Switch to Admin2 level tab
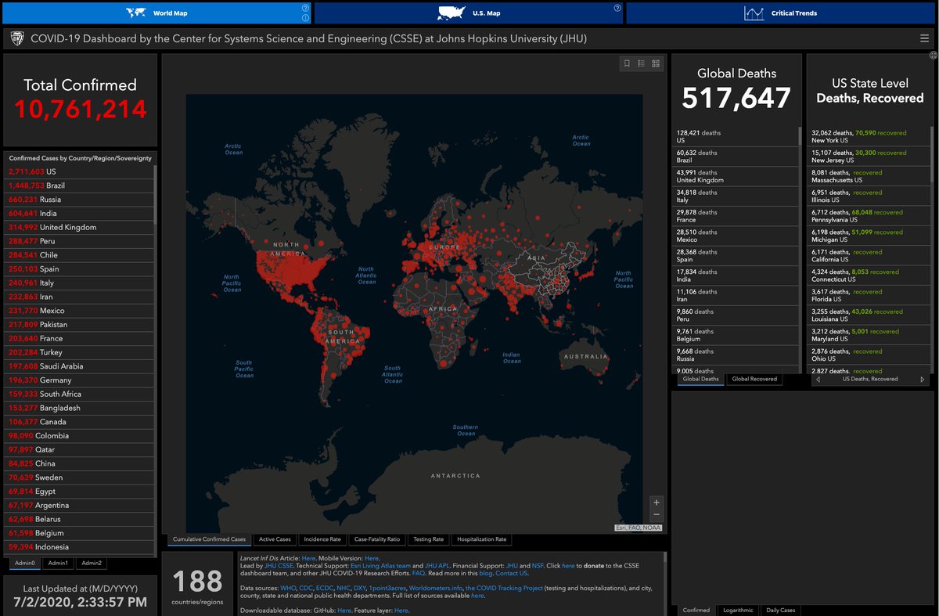The height and width of the screenshot is (616, 939). 92,563
